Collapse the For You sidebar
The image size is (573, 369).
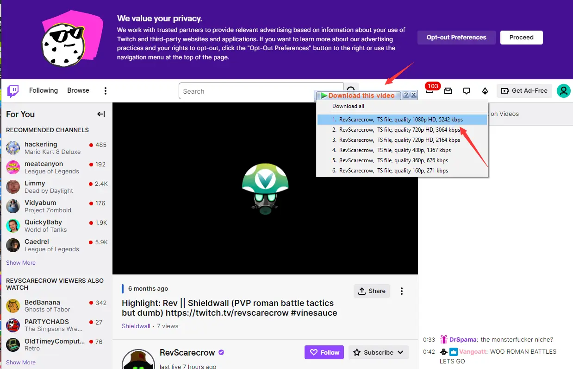click(100, 114)
